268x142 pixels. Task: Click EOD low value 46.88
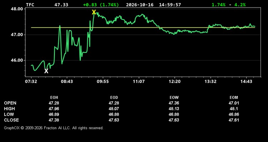[x=114, y=114]
